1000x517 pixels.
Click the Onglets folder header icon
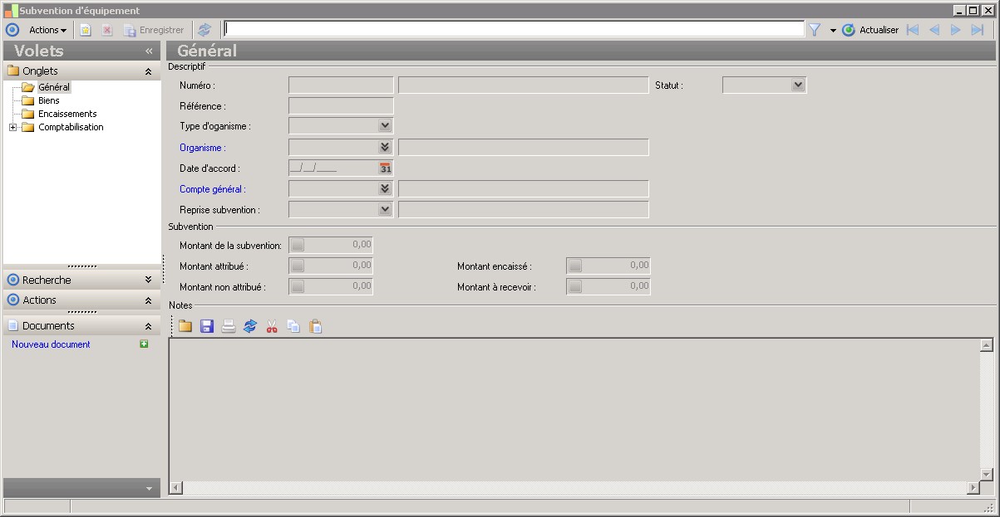(12, 71)
